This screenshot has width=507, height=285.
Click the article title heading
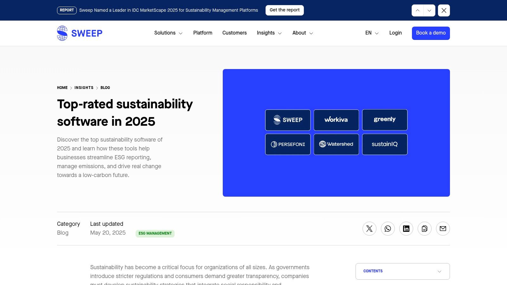point(125,113)
